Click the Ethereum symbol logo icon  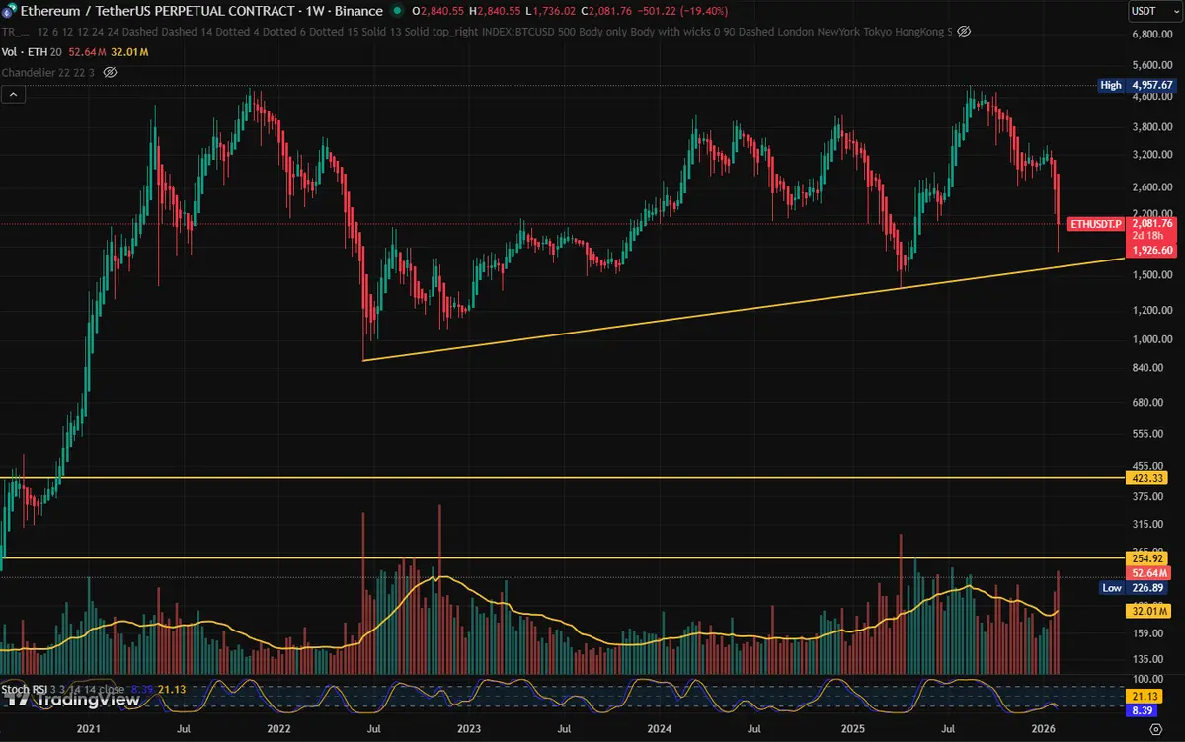(x=10, y=11)
